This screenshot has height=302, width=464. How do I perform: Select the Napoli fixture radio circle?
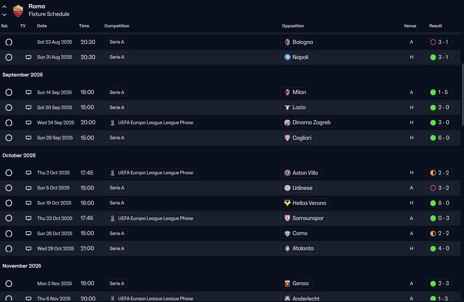(9, 57)
